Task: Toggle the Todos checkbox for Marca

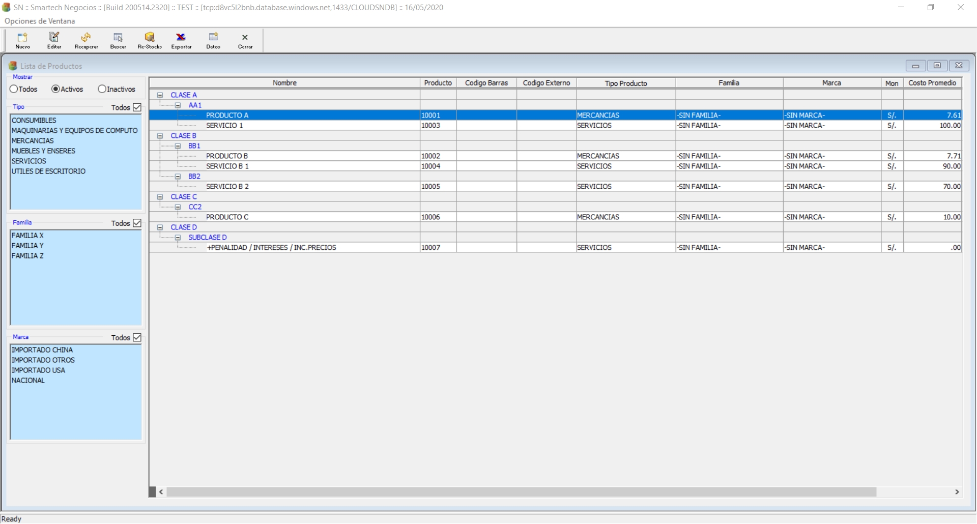Action: pyautogui.click(x=137, y=337)
